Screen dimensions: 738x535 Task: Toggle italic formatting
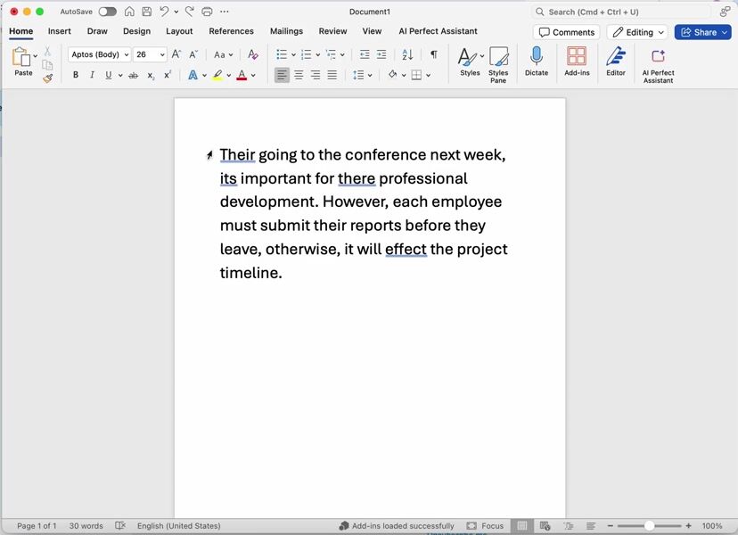[92, 76]
